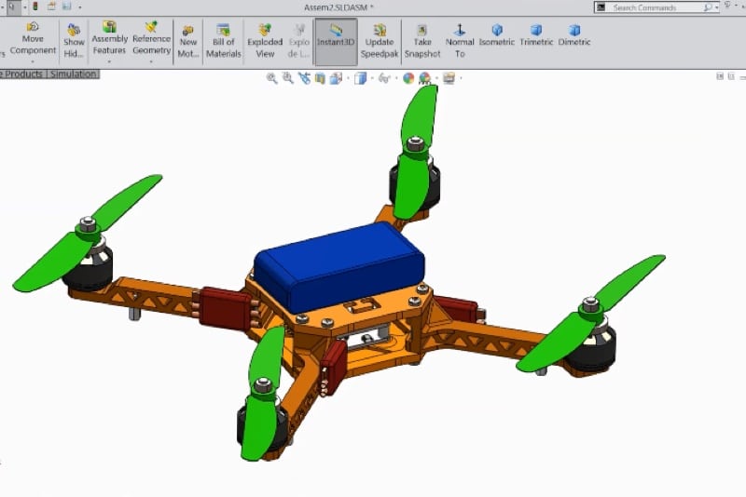The width and height of the screenshot is (746, 497).
Task: Open the View Settings dropdown arrow
Action: click(x=460, y=78)
